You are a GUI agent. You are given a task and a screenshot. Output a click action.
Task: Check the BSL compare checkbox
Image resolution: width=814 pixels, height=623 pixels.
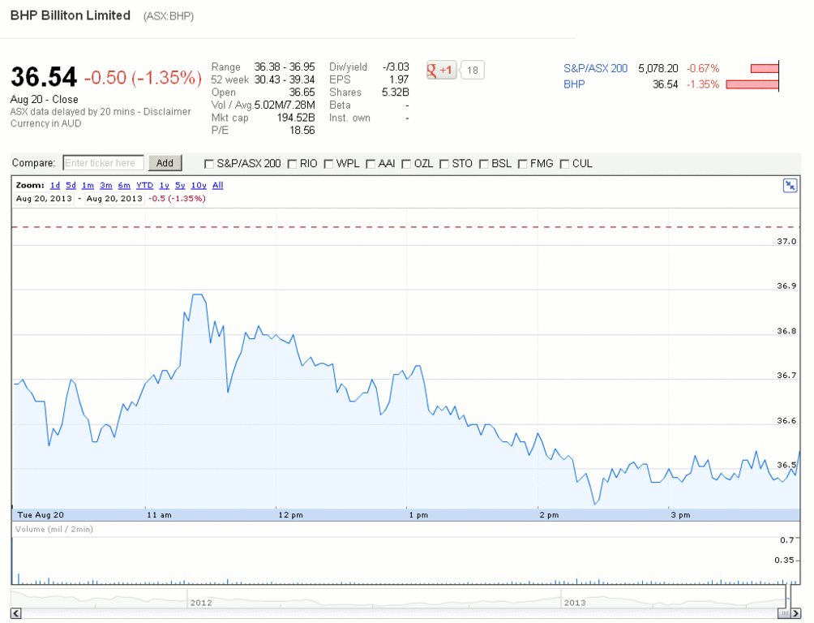click(484, 164)
